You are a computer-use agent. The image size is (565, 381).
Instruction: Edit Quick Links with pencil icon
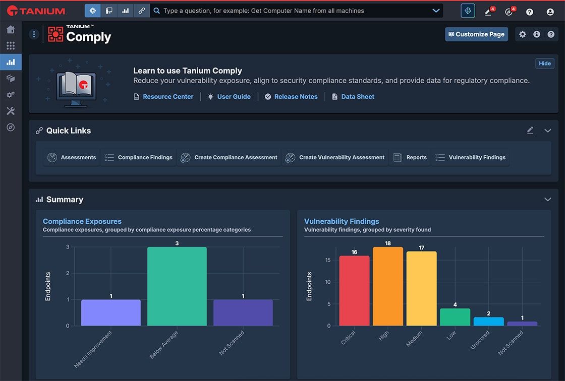[530, 131]
